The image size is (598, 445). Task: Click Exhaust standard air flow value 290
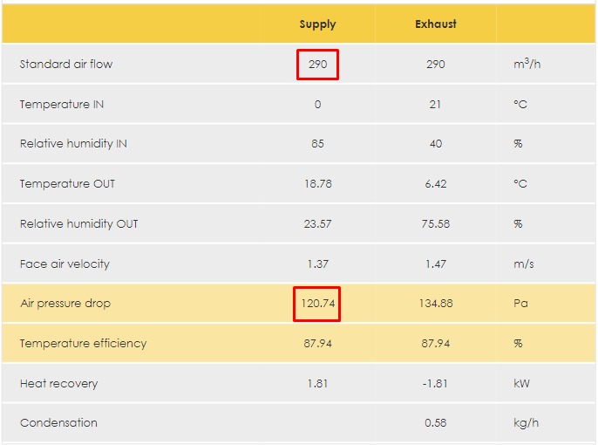pos(436,64)
